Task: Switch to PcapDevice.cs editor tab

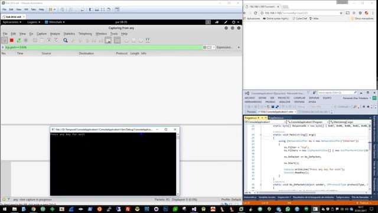Action: tap(276, 118)
